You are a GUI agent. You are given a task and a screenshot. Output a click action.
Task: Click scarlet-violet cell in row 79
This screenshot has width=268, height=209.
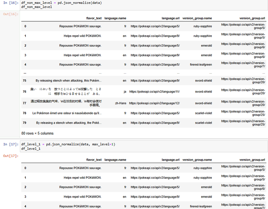point(203,123)
